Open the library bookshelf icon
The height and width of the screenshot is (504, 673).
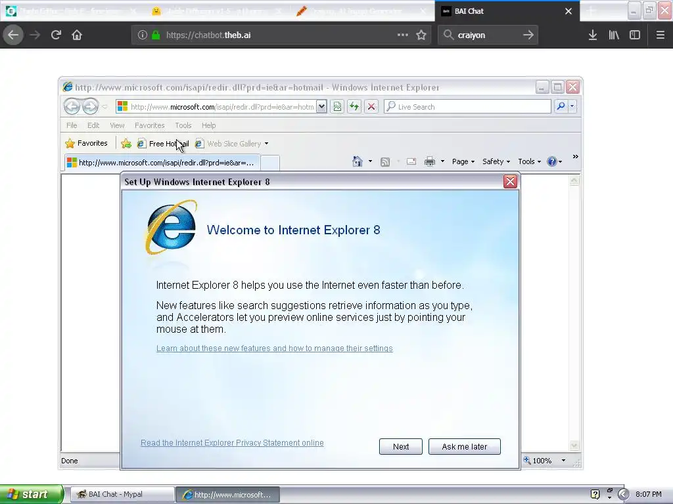(x=614, y=35)
